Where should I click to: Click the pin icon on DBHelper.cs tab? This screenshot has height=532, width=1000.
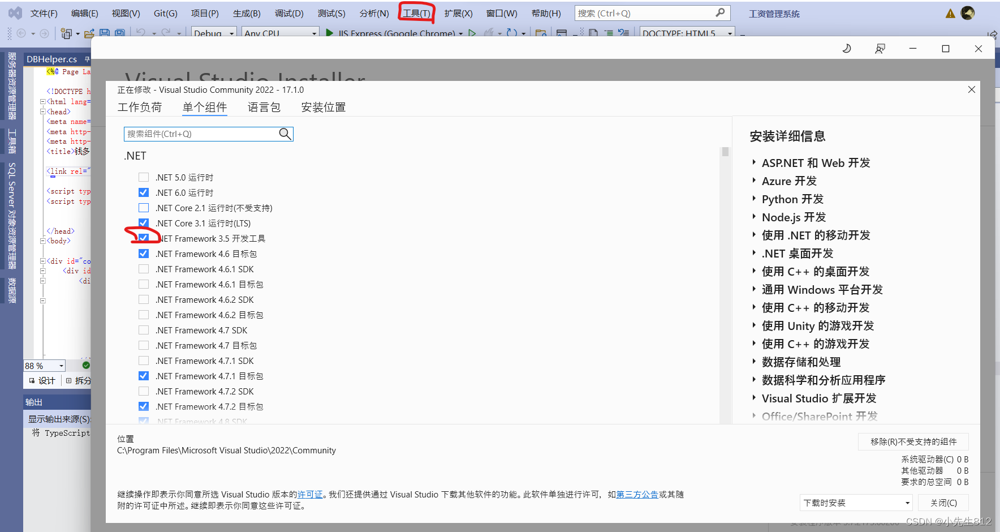[87, 59]
